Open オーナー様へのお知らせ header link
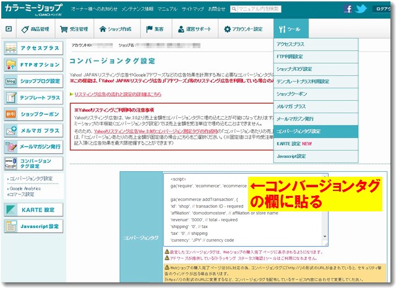 click(x=94, y=9)
